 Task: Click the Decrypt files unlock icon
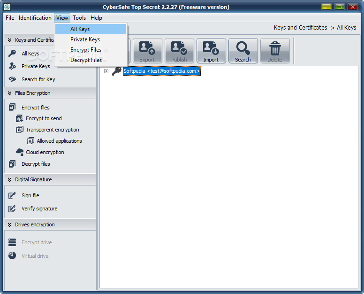click(12, 164)
